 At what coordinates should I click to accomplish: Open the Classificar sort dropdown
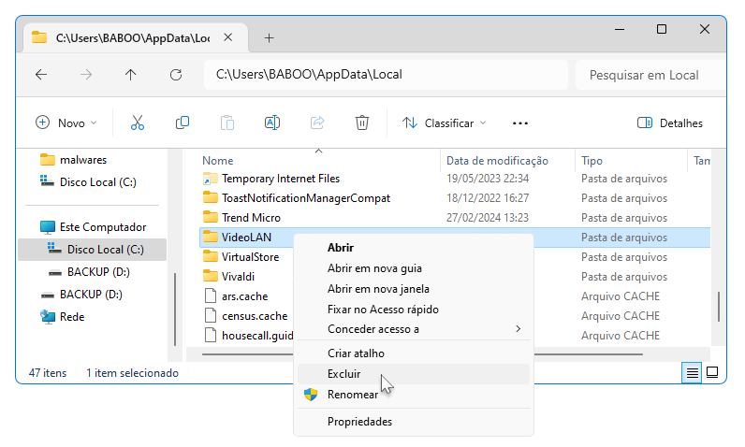[445, 123]
